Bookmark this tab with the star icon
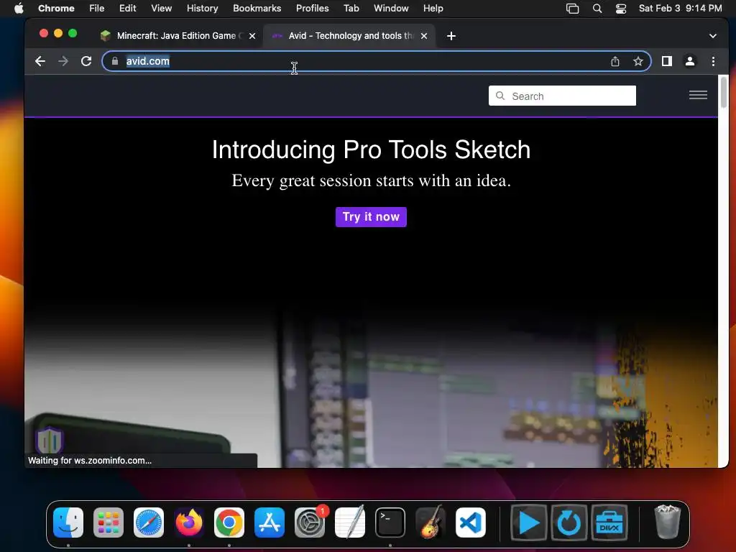 638,61
